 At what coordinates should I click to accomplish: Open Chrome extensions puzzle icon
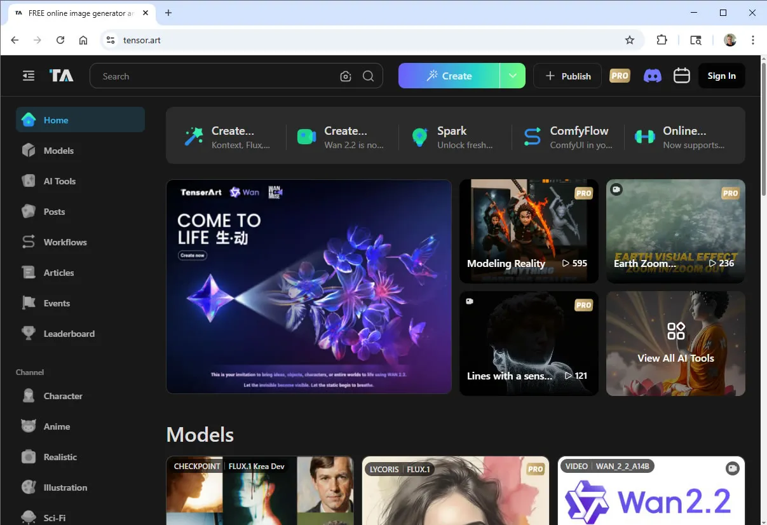point(662,40)
